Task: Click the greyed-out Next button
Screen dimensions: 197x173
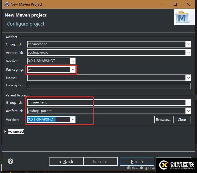Action: 100,162
